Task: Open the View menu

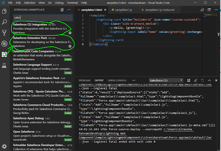Action: coord(42,3)
